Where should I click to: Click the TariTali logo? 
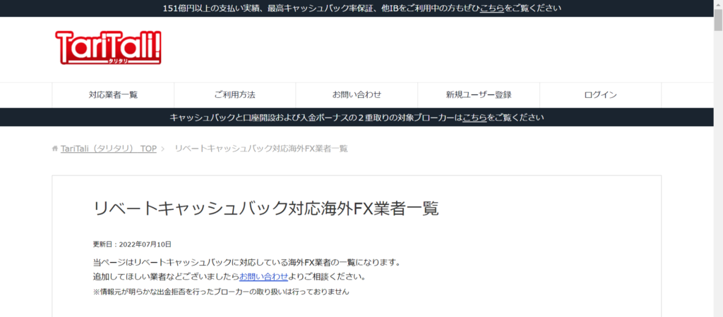pyautogui.click(x=108, y=47)
